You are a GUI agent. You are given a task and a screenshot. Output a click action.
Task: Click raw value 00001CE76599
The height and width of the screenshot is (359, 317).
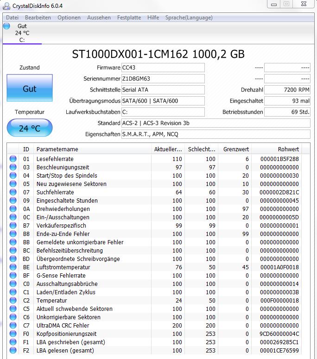coord(279,351)
